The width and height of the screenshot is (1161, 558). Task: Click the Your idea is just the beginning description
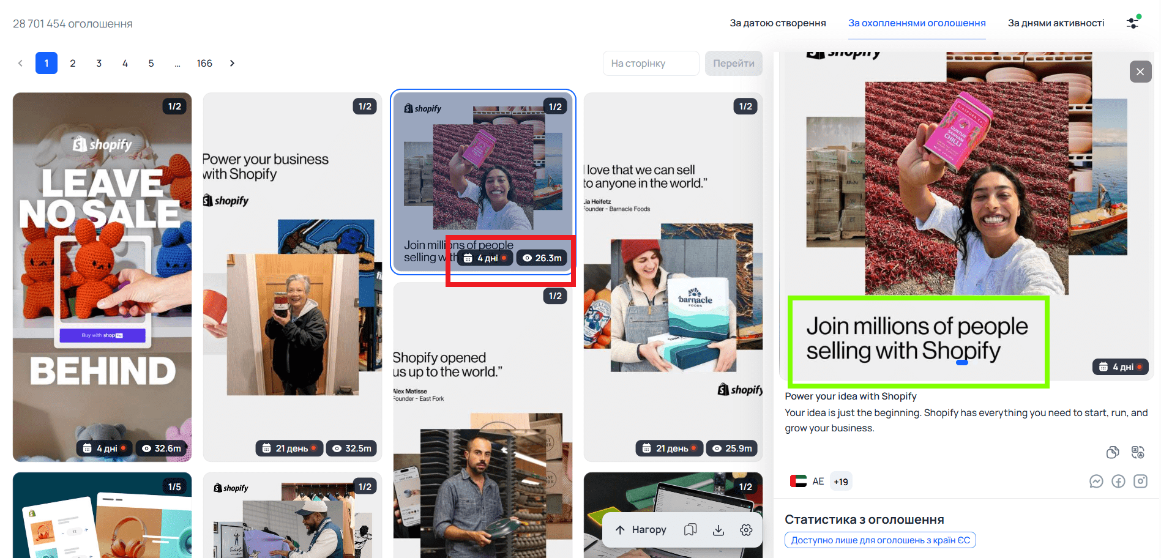pyautogui.click(x=966, y=420)
